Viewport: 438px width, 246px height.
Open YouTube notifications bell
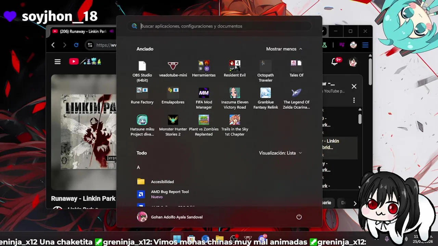tap(335, 61)
